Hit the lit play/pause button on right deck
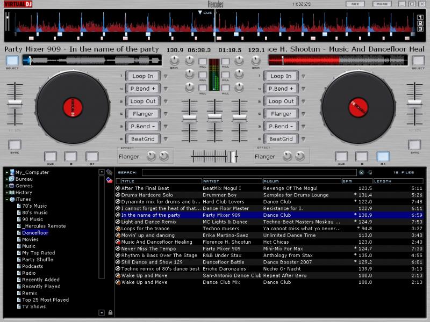430x322 pixels. 383,157
